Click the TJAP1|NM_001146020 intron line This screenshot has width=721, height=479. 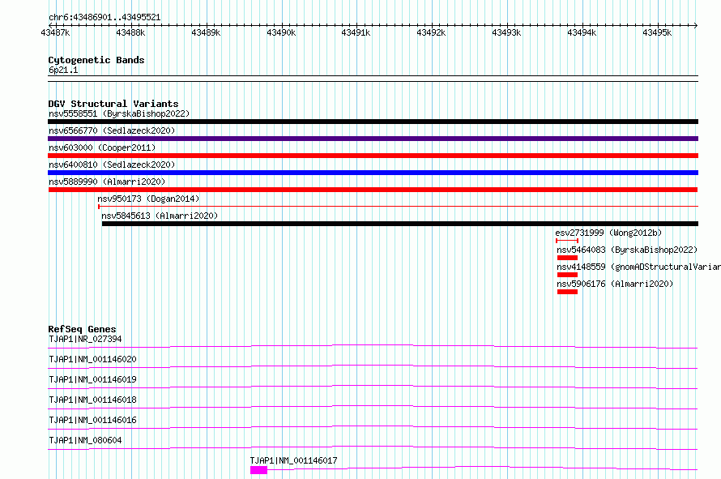point(373,366)
